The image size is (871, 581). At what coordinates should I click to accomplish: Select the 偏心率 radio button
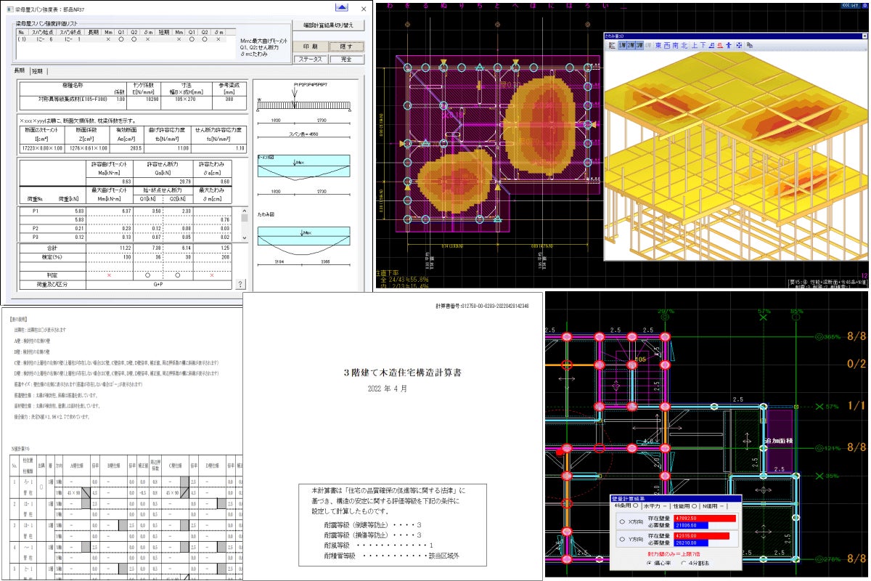point(649,563)
